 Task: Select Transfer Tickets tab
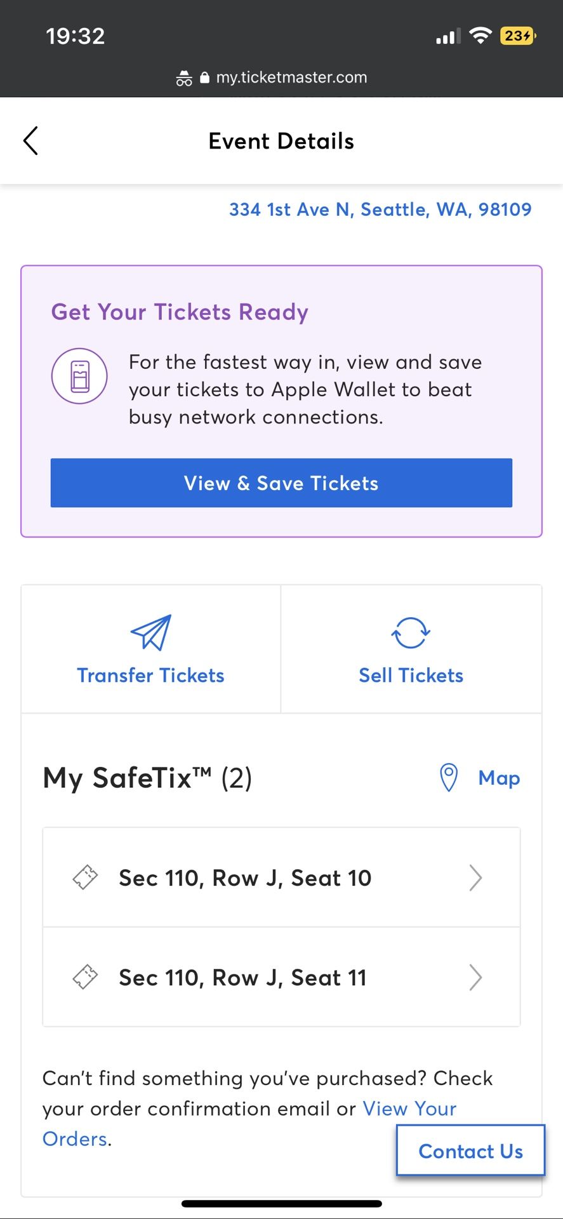coord(151,649)
